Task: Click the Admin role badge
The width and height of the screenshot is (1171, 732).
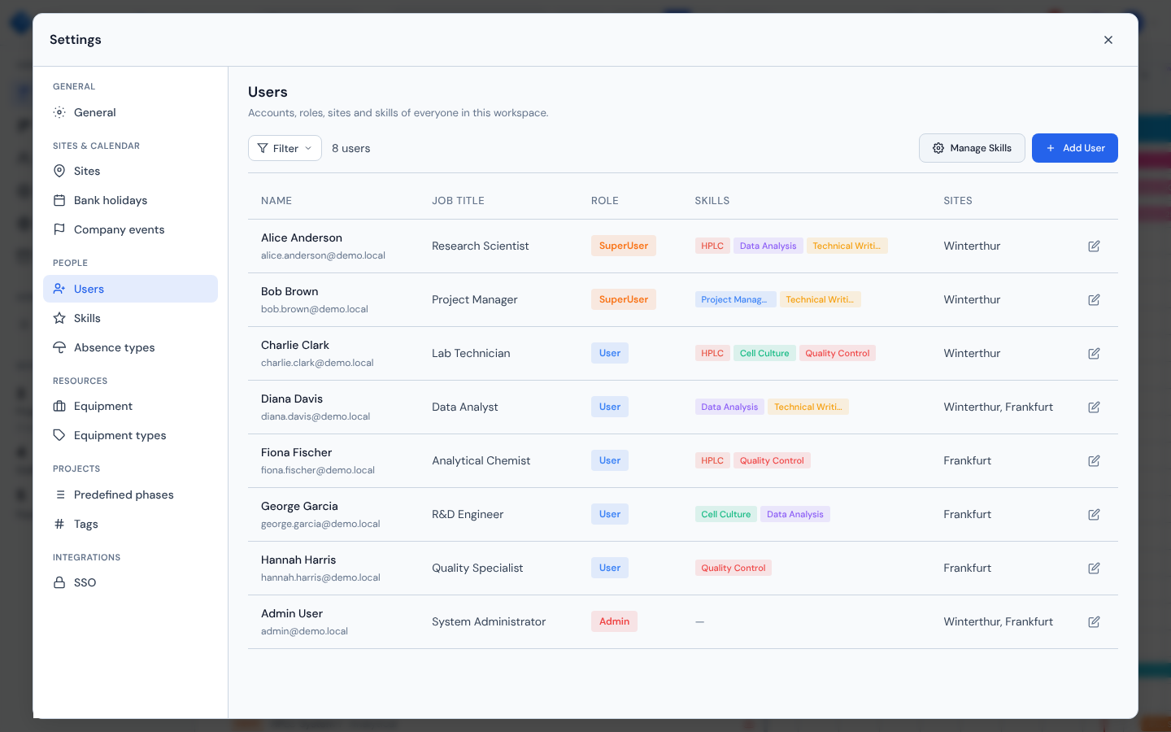Action: [614, 621]
